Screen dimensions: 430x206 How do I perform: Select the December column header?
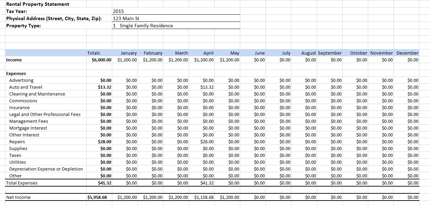click(x=407, y=53)
